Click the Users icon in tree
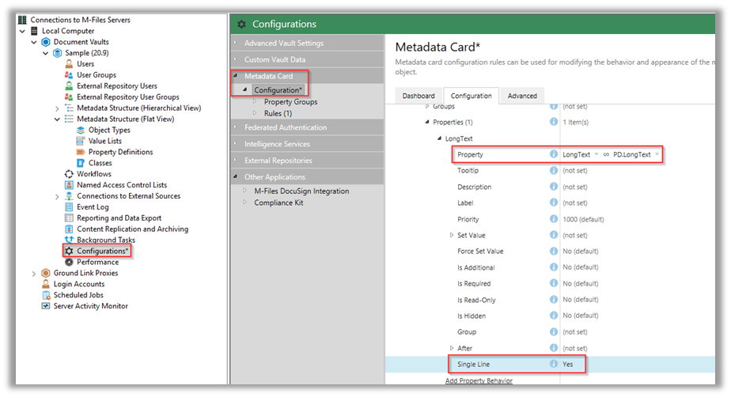 pyautogui.click(x=69, y=64)
